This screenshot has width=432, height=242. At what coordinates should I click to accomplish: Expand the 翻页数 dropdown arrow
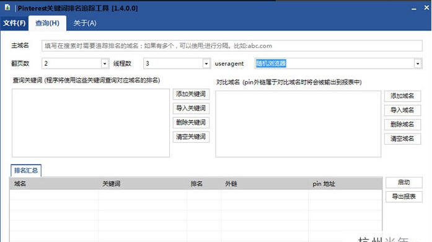tap(105, 64)
